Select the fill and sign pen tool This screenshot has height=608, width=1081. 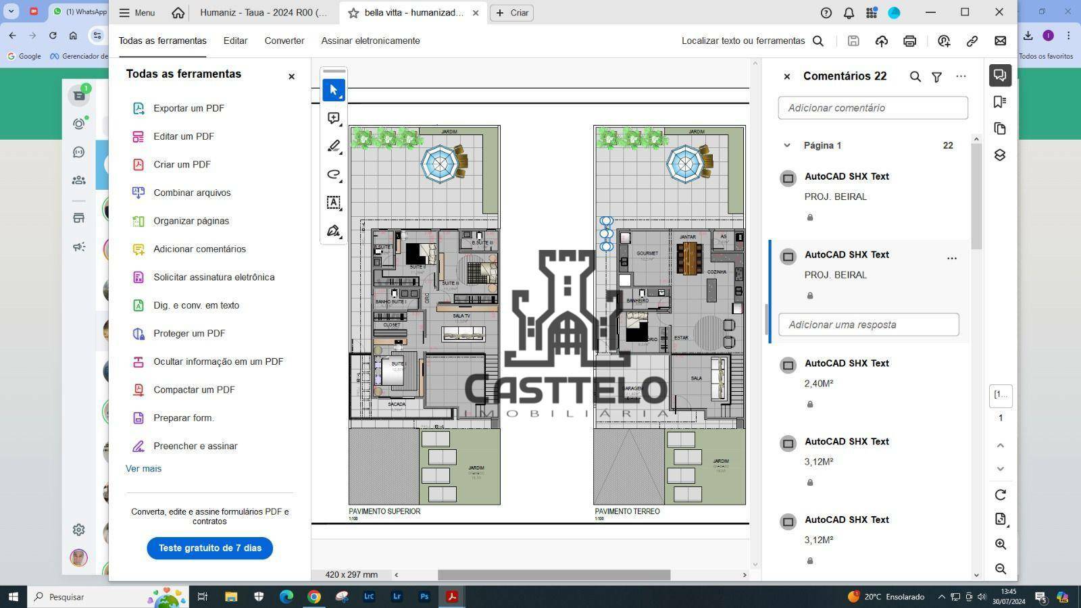coord(334,231)
